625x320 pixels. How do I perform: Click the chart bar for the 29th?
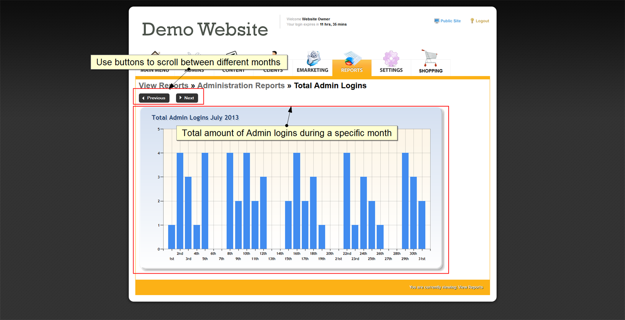[x=405, y=200]
